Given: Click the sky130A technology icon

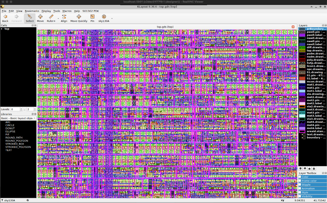Looking at the screenshot, I should 104,16.
